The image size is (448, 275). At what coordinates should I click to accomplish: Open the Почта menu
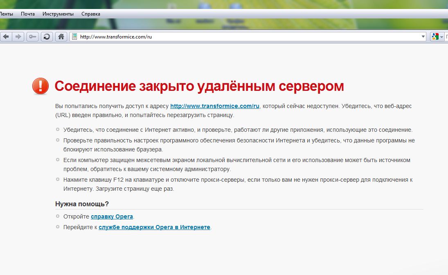click(28, 14)
